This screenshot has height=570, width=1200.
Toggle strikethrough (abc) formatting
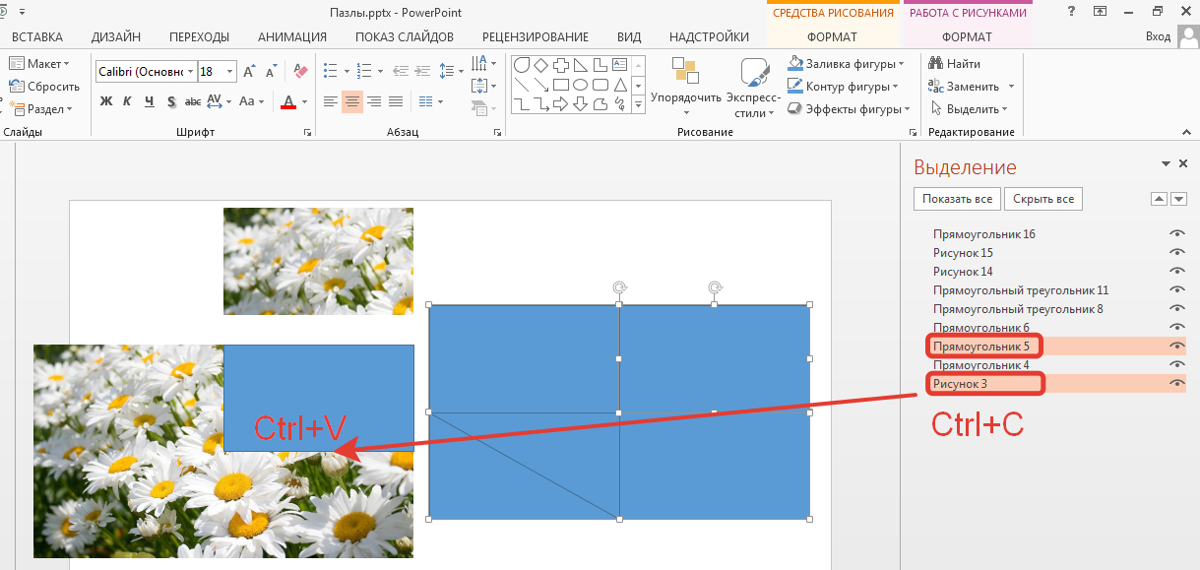tap(193, 101)
